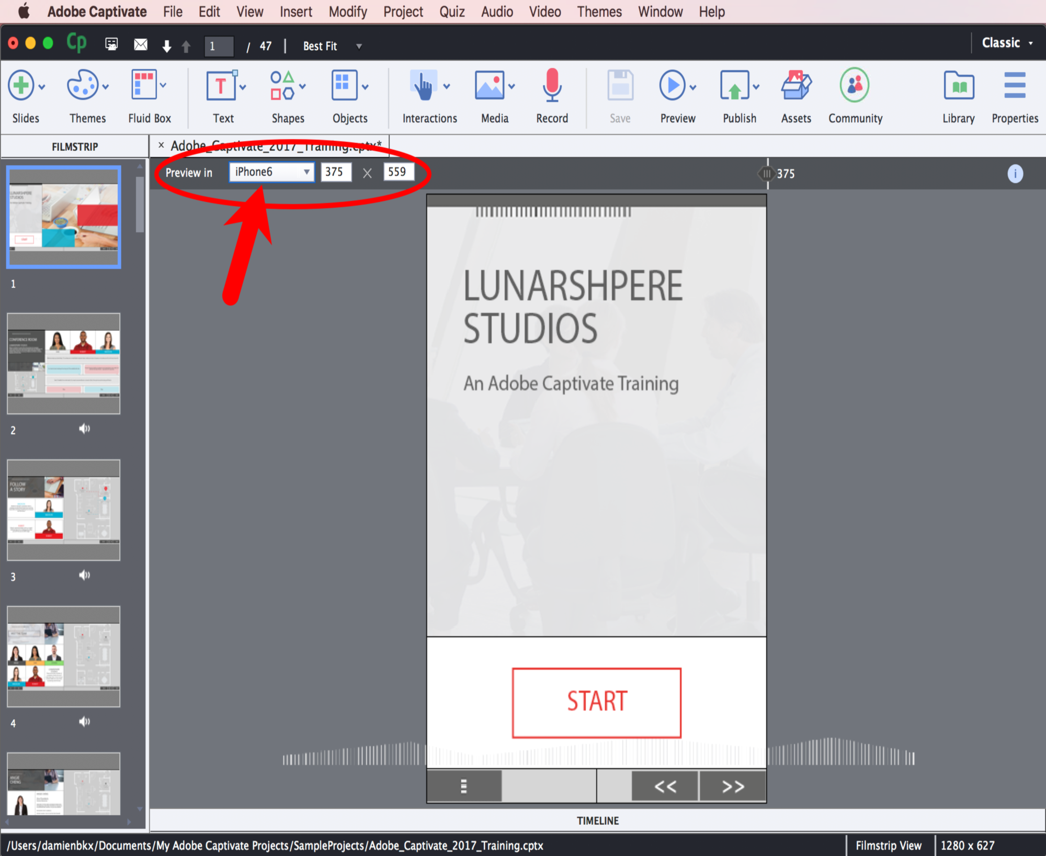Close the Adobe_Captivate_2017_Training.cptx tab
The width and height of the screenshot is (1046, 856).
[161, 145]
